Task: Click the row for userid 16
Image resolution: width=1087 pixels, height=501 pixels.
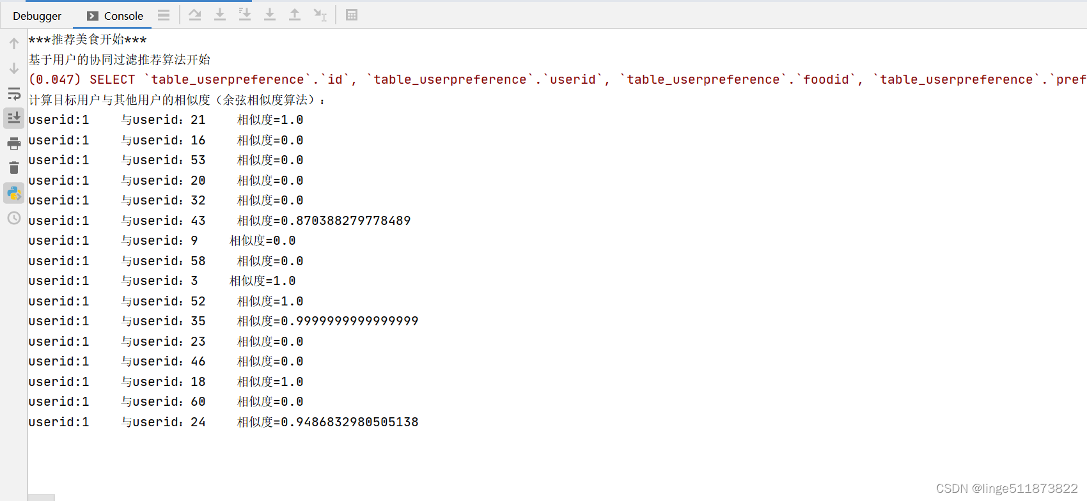Action: 166,140
